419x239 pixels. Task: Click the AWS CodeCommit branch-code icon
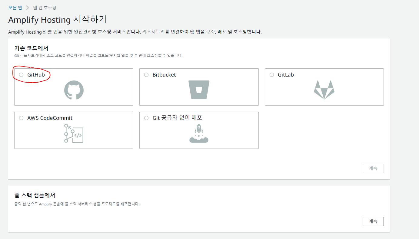74,133
